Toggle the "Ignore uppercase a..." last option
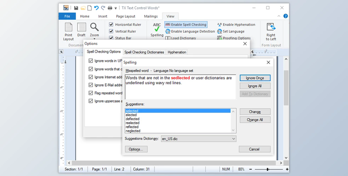Viewport: 348px width, 176px height. click(x=90, y=101)
